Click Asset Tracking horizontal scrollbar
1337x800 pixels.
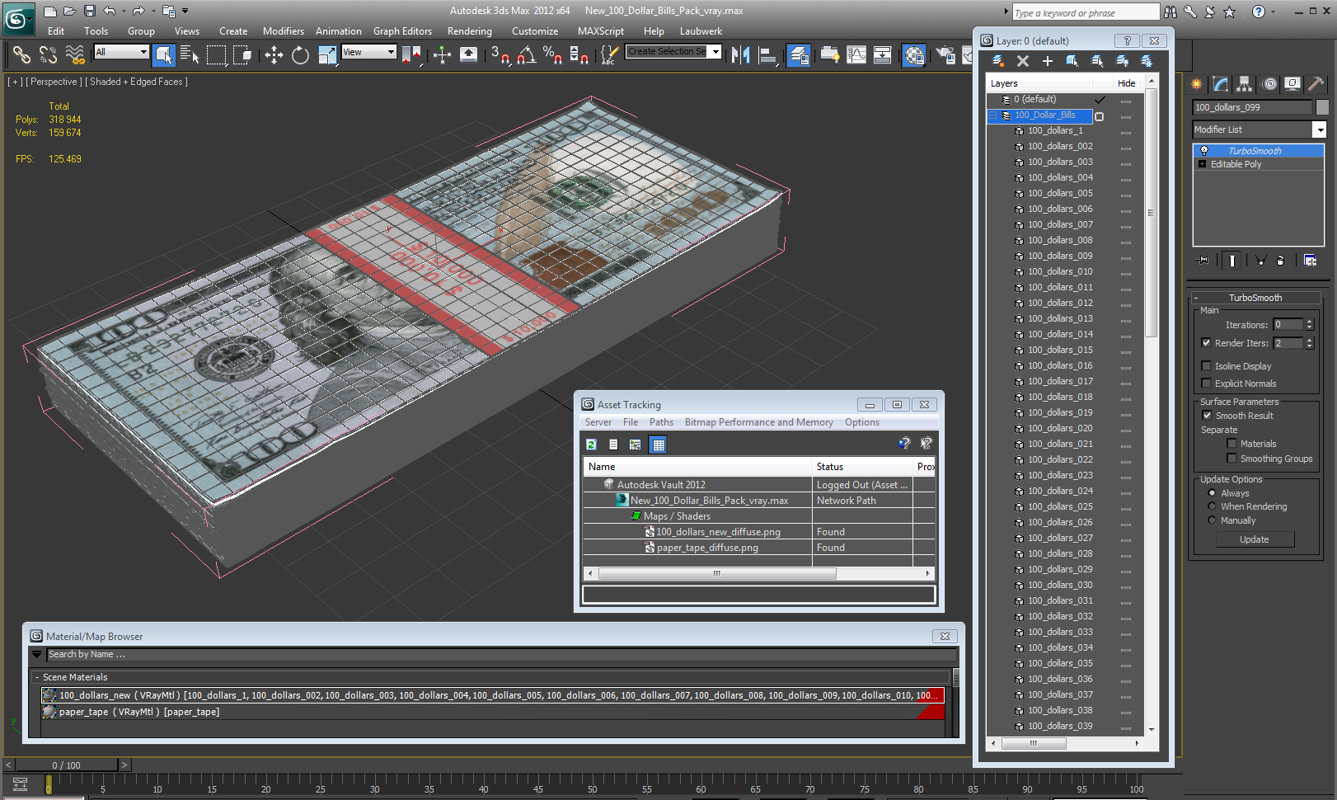point(717,573)
